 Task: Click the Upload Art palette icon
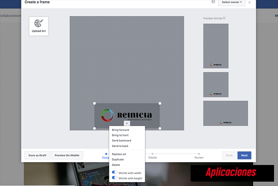39,23
